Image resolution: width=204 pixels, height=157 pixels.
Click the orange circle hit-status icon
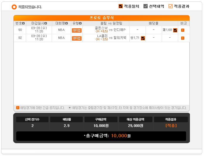14,7
